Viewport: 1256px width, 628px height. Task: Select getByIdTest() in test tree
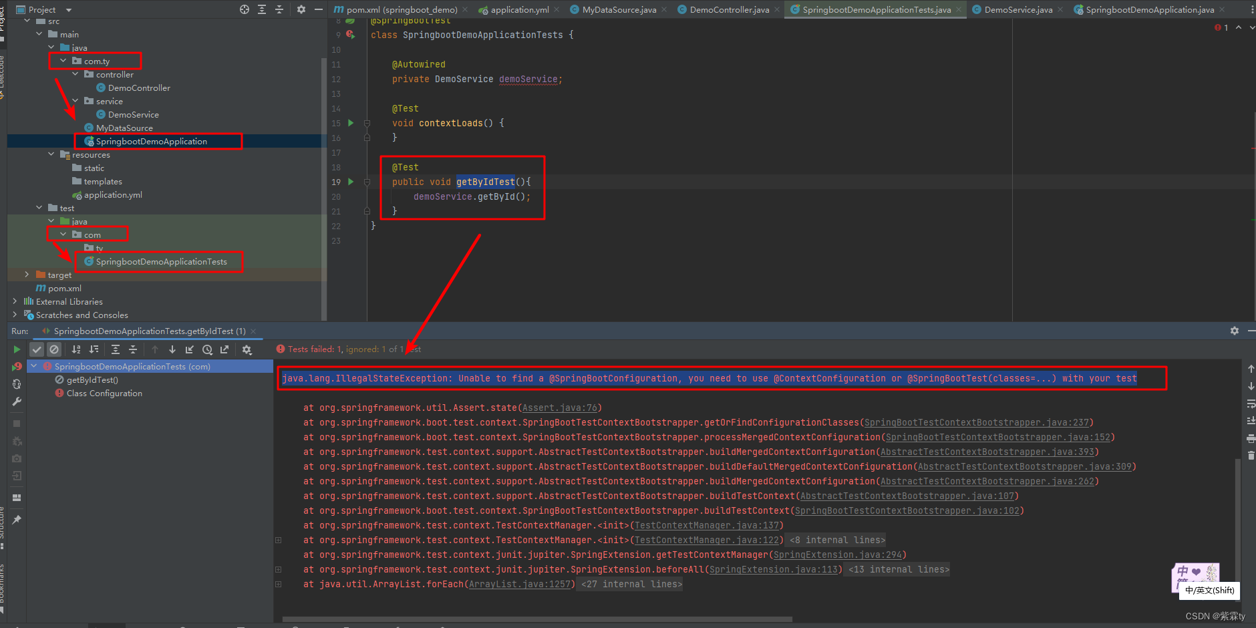tap(92, 379)
